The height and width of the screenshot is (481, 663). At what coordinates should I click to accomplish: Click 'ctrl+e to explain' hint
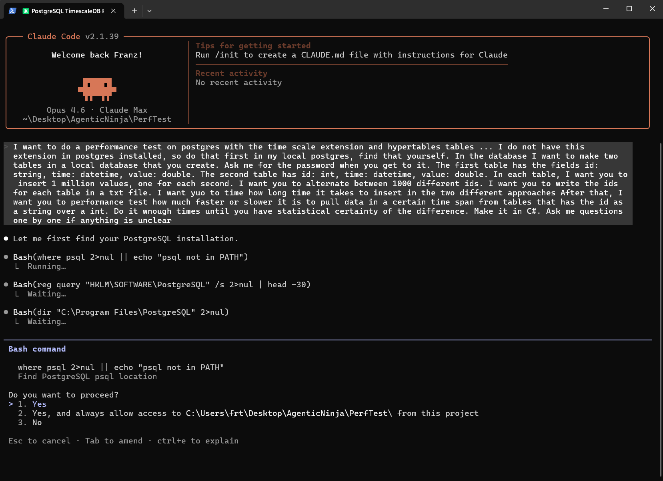(x=198, y=441)
